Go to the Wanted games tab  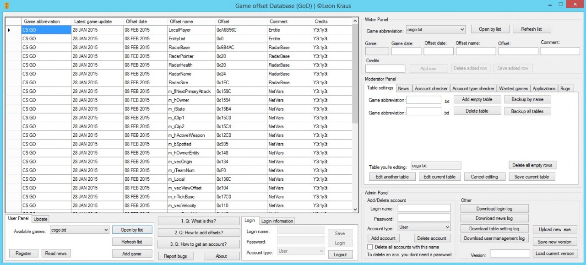pyautogui.click(x=514, y=88)
